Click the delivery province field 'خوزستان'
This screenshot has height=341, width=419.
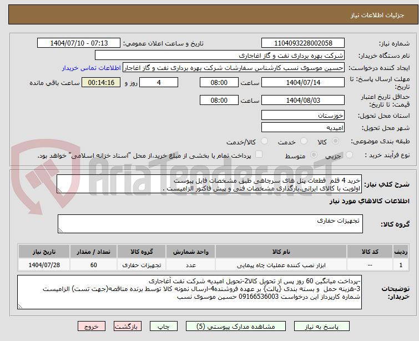[303, 116]
